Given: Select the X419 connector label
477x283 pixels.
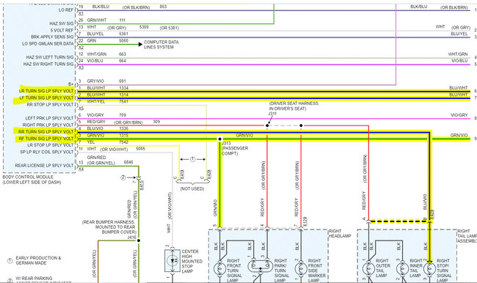Looking at the screenshot, I should pyautogui.click(x=182, y=174).
